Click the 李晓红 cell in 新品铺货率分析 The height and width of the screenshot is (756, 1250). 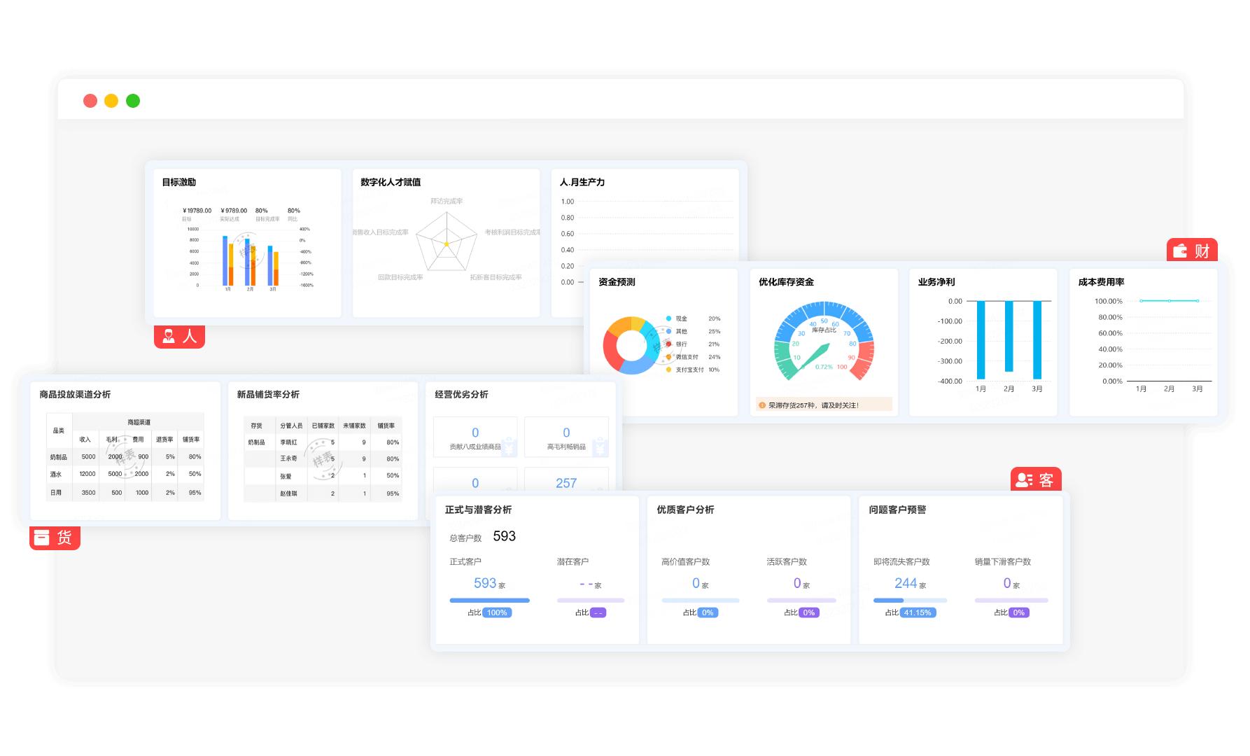(288, 442)
